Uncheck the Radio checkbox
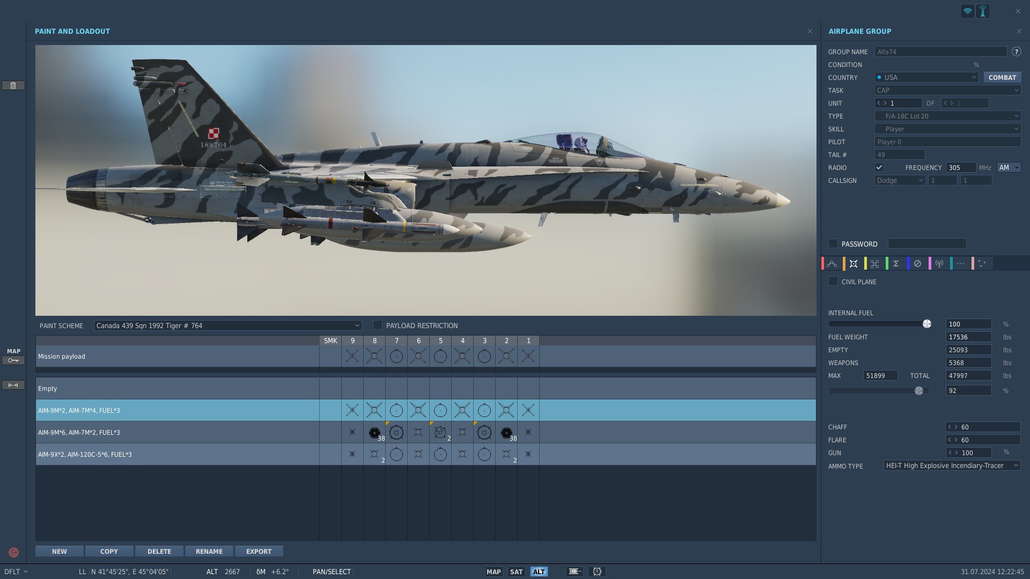This screenshot has width=1030, height=579. point(879,167)
